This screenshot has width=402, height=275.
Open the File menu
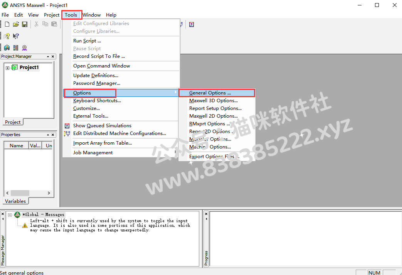(5, 15)
